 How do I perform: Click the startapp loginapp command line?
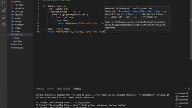81,105
